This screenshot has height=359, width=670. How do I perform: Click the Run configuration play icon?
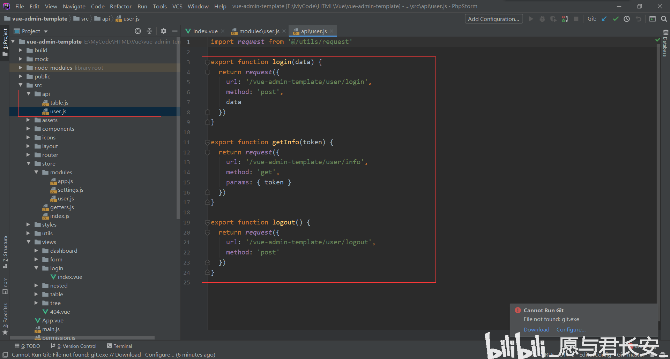tap(531, 19)
